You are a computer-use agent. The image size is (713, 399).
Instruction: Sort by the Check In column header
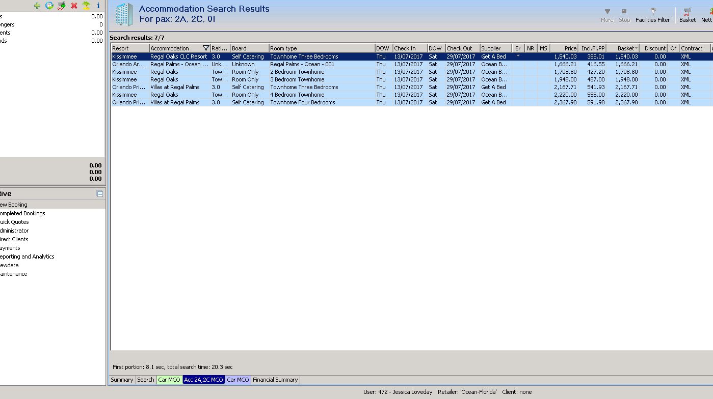point(410,48)
